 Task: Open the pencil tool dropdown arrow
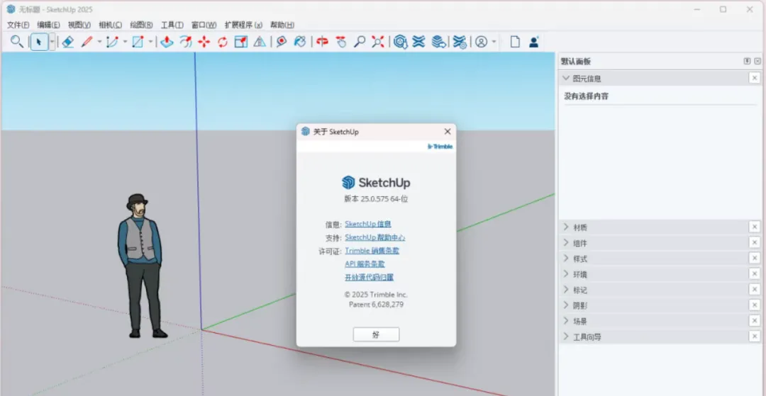[x=100, y=42]
